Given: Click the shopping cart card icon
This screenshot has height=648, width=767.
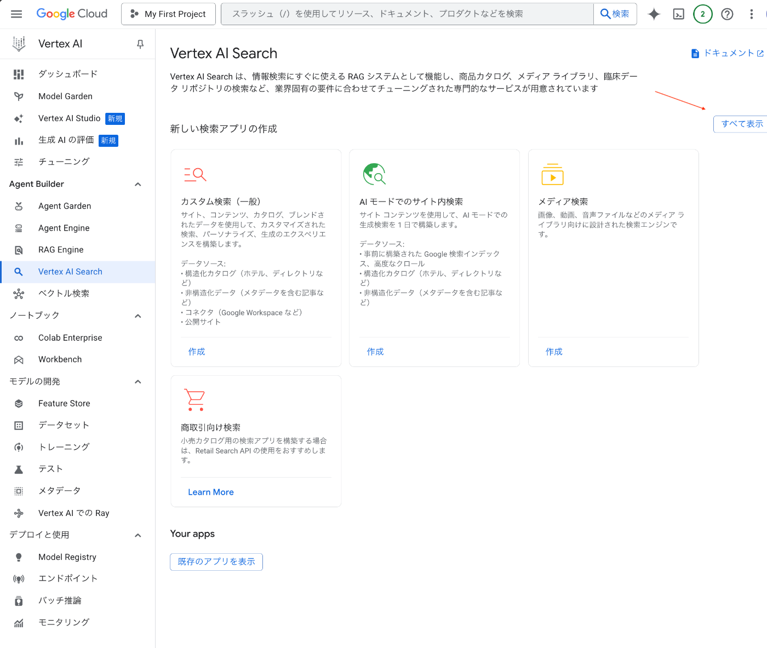Looking at the screenshot, I should [194, 400].
